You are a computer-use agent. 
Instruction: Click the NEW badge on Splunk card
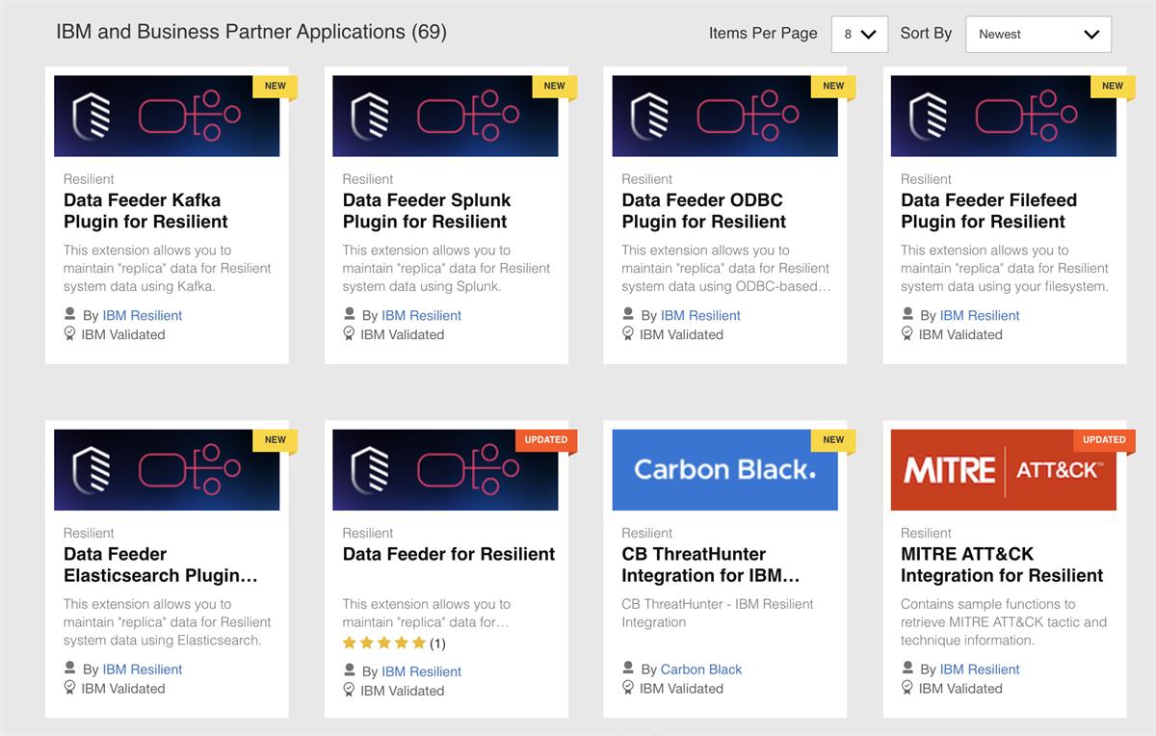555,86
